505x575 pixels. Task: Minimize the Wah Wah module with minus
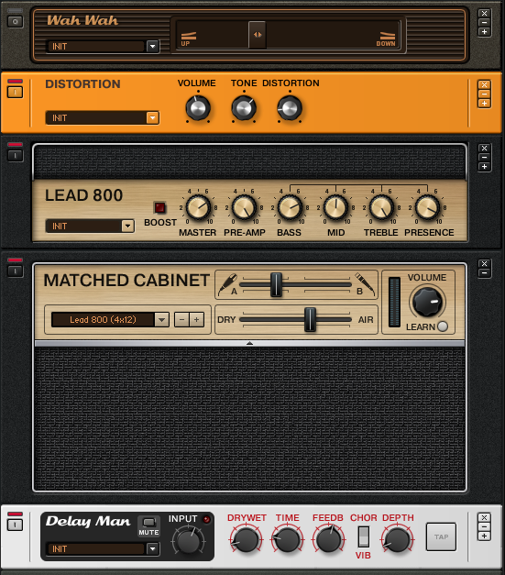point(484,22)
